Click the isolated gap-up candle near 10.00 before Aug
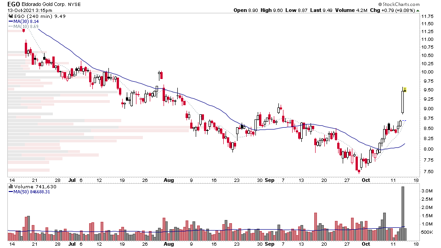The height and width of the screenshot is (248, 441). (160, 75)
